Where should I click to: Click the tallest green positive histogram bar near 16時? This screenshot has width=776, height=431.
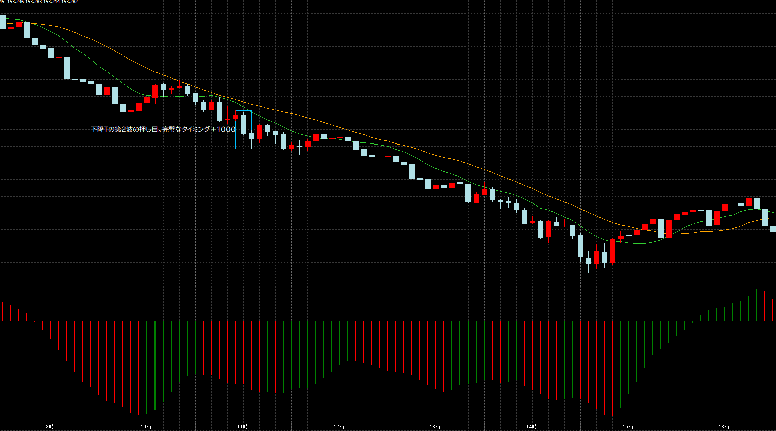[757, 305]
